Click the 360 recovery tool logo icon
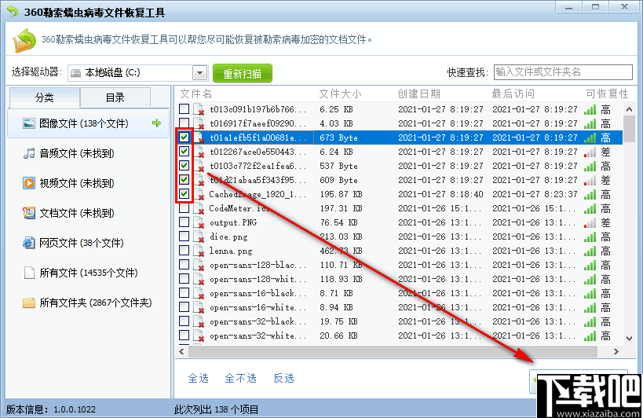 pyautogui.click(x=24, y=40)
